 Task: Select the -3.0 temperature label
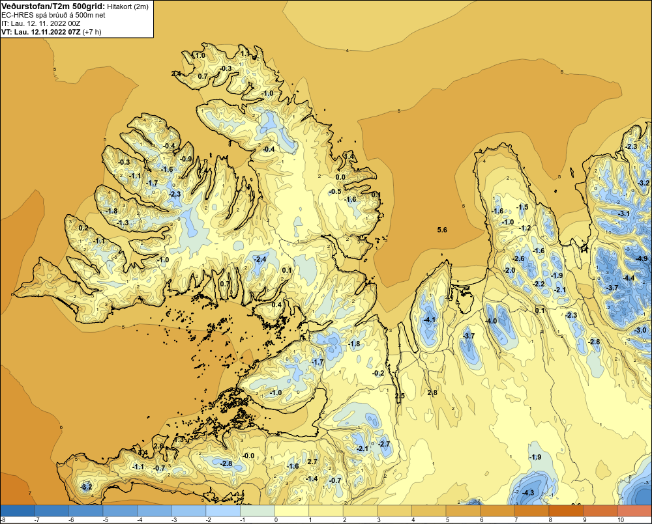pyautogui.click(x=640, y=330)
